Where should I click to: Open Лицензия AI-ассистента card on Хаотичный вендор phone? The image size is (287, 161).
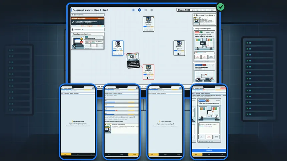pyautogui.click(x=121, y=128)
